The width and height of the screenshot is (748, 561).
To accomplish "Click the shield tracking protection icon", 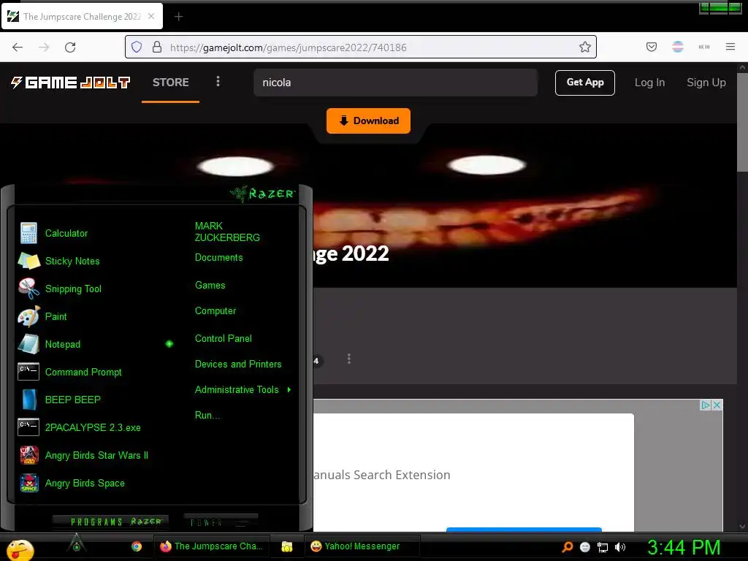I will pos(137,47).
